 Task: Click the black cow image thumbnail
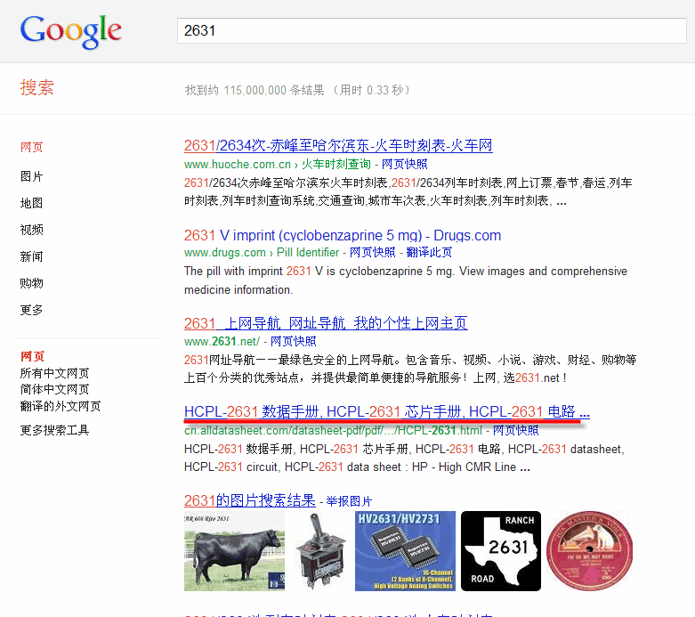pos(234,550)
